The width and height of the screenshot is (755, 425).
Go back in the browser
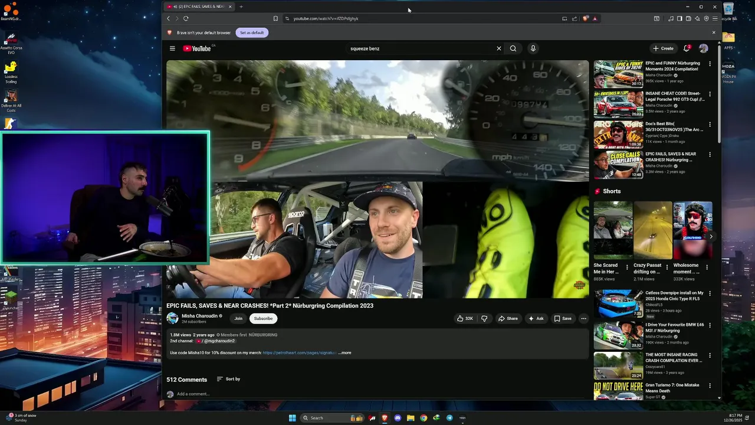(168, 18)
